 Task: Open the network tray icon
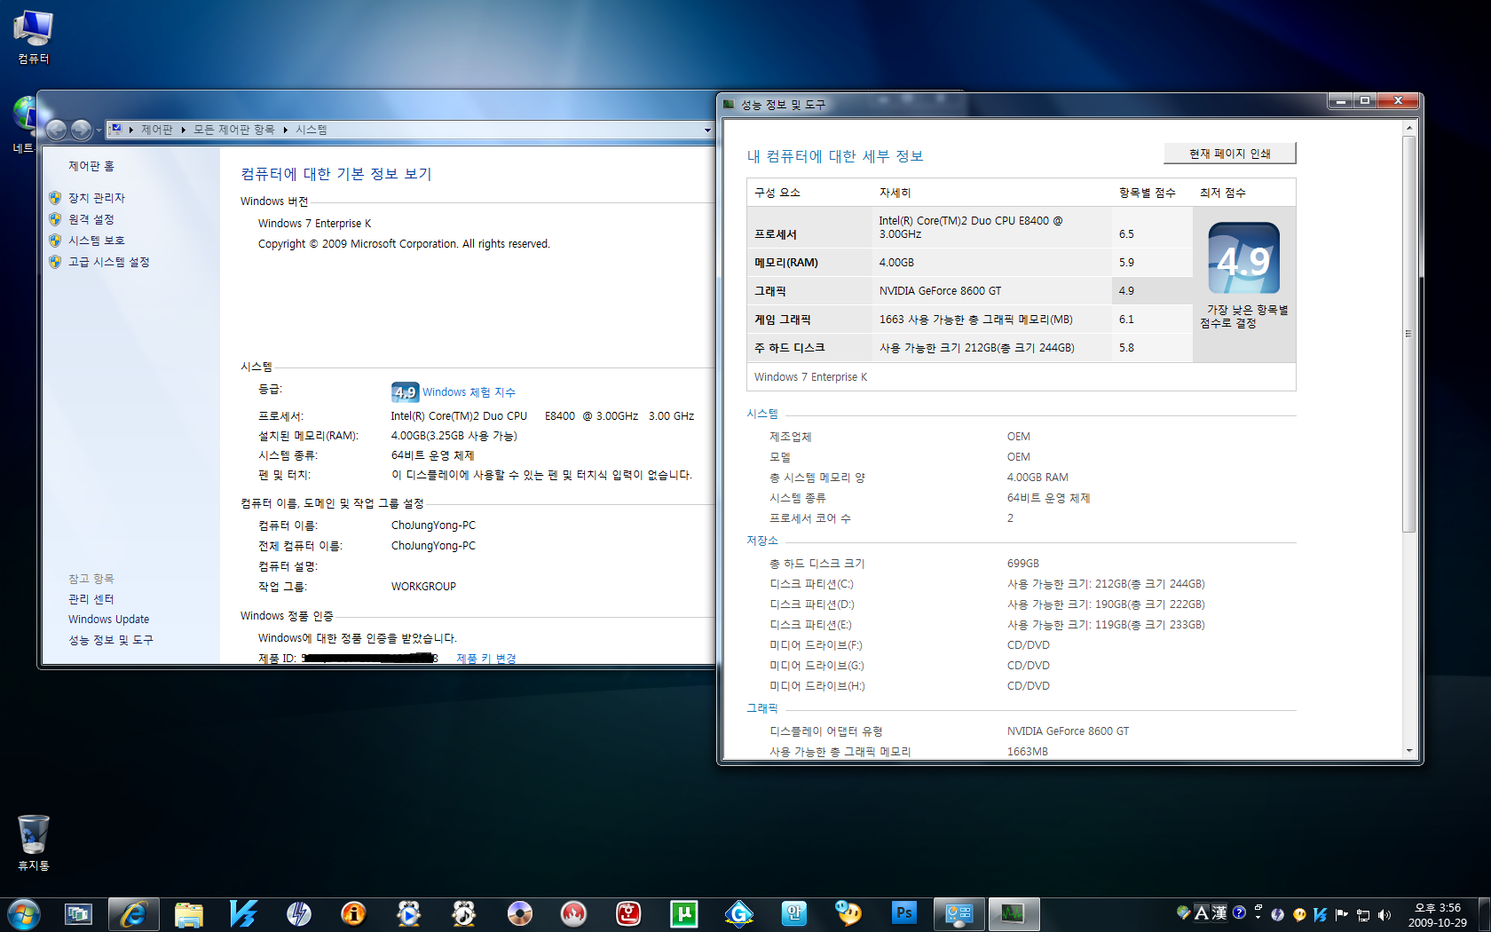pos(1363,914)
